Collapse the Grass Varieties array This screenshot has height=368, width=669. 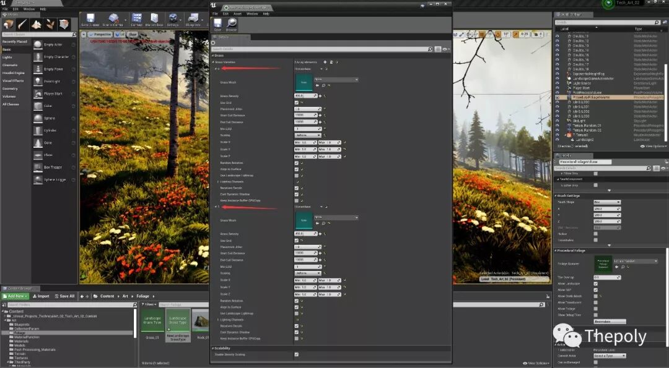pos(213,62)
